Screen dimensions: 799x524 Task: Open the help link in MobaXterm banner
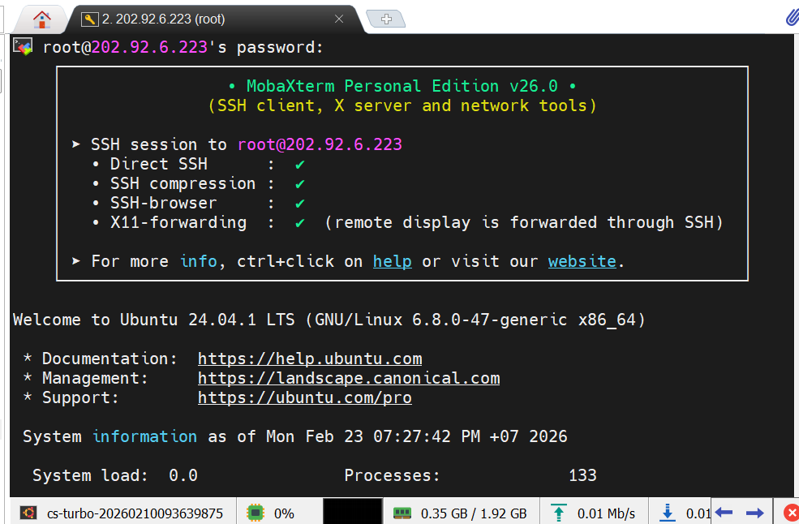pyautogui.click(x=392, y=261)
